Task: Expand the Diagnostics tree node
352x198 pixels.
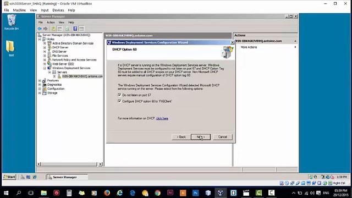Action: (40, 85)
